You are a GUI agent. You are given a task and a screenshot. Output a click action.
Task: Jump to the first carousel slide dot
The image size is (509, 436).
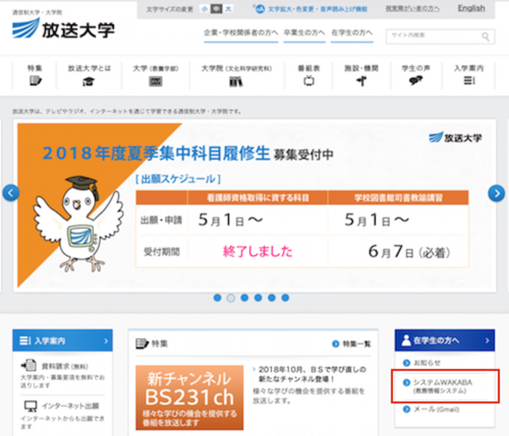pos(217,298)
